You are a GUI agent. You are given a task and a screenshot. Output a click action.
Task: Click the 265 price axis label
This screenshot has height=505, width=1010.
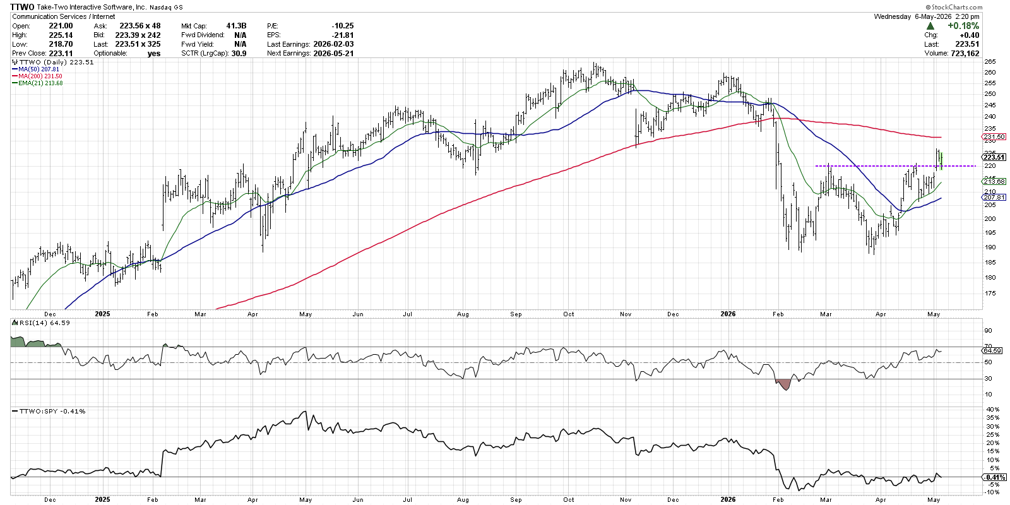(990, 62)
